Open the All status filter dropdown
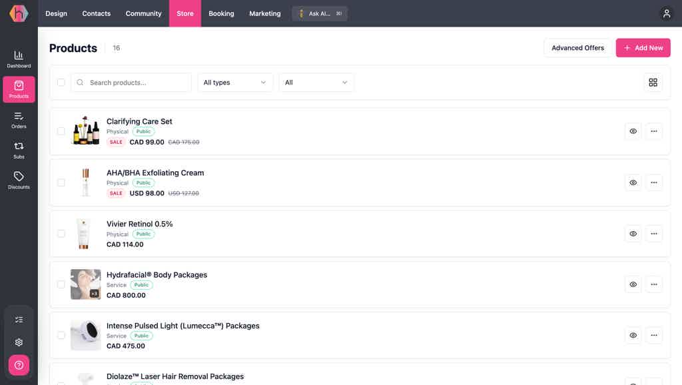This screenshot has width=682, height=385. pyautogui.click(x=316, y=83)
